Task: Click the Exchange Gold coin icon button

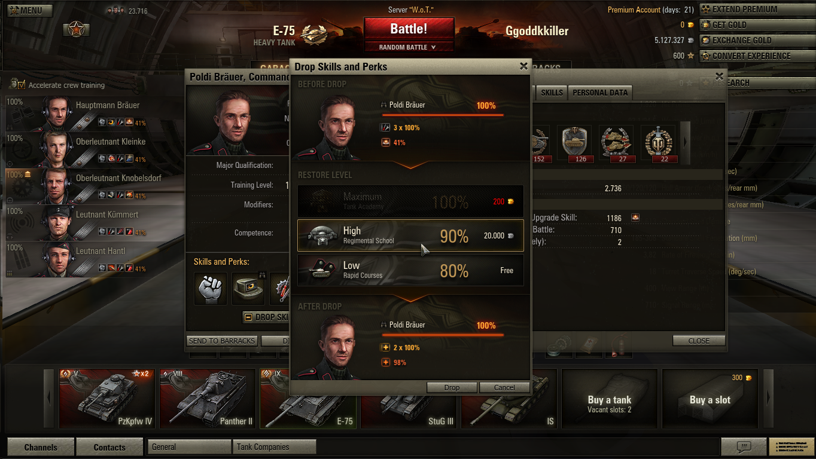Action: 706,41
